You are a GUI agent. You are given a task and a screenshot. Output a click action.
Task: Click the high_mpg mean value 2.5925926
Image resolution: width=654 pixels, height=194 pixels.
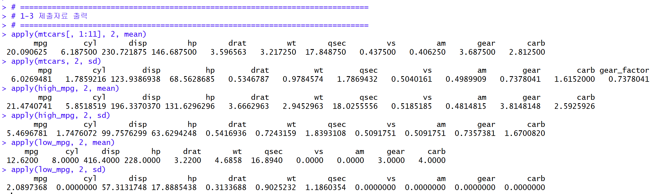[x=575, y=106]
